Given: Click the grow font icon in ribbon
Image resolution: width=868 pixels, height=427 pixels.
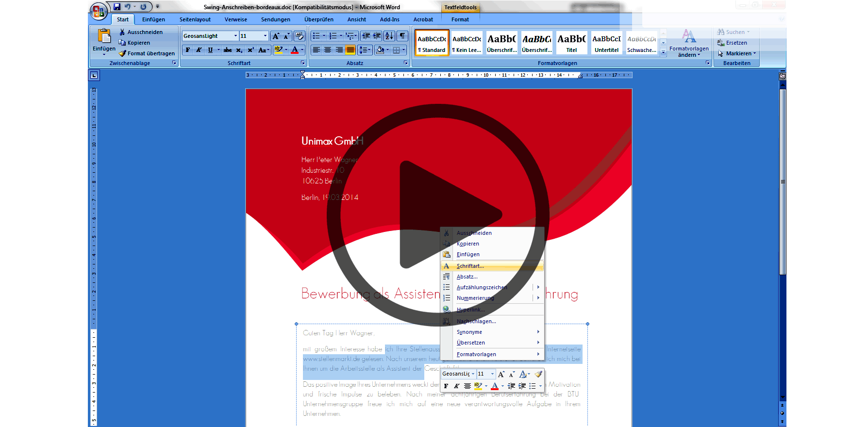Looking at the screenshot, I should click(276, 36).
